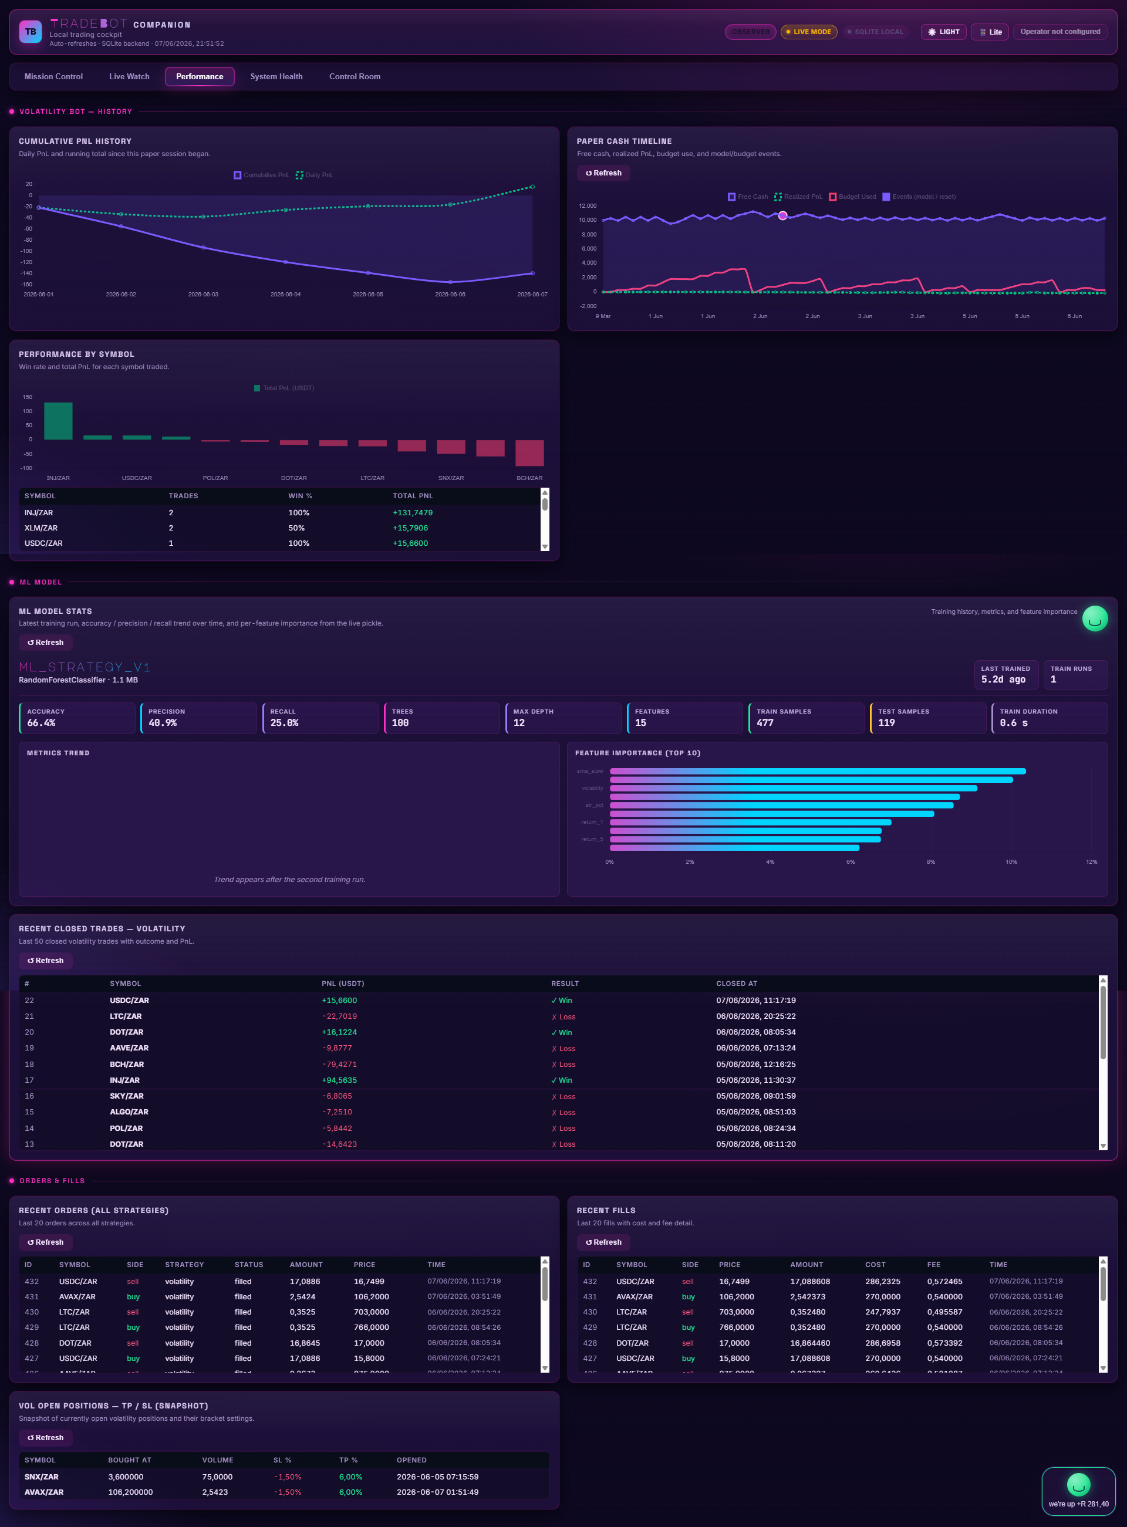The height and width of the screenshot is (1527, 1127).
Task: Click fill 428 DOT/ZAR in Recent Fills
Action: pyautogui.click(x=838, y=1343)
